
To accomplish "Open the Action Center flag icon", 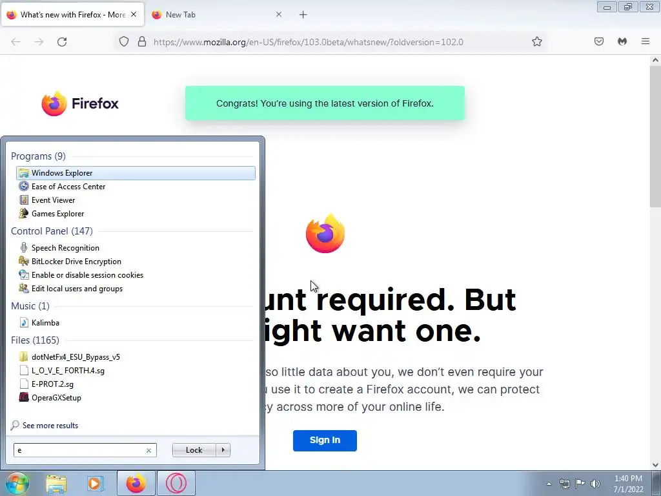I will 580,484.
